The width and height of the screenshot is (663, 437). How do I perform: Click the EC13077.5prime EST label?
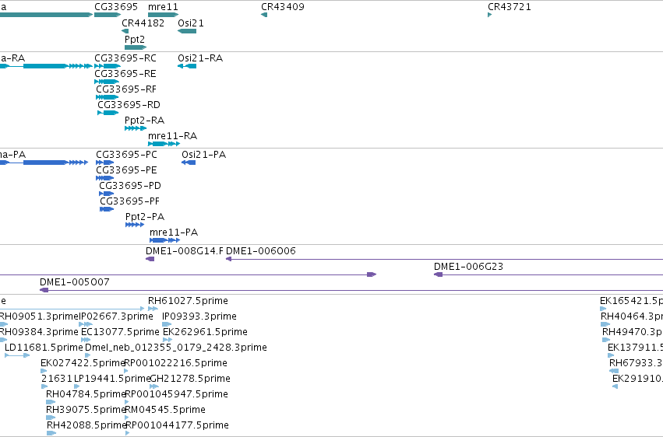pyautogui.click(x=120, y=332)
